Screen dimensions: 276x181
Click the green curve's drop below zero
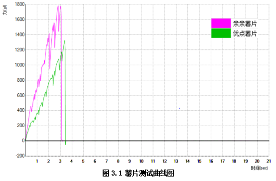65,144
